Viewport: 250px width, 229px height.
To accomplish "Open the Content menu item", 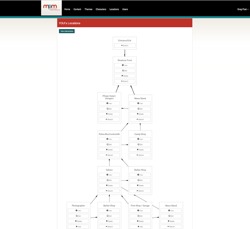I will (77, 9).
